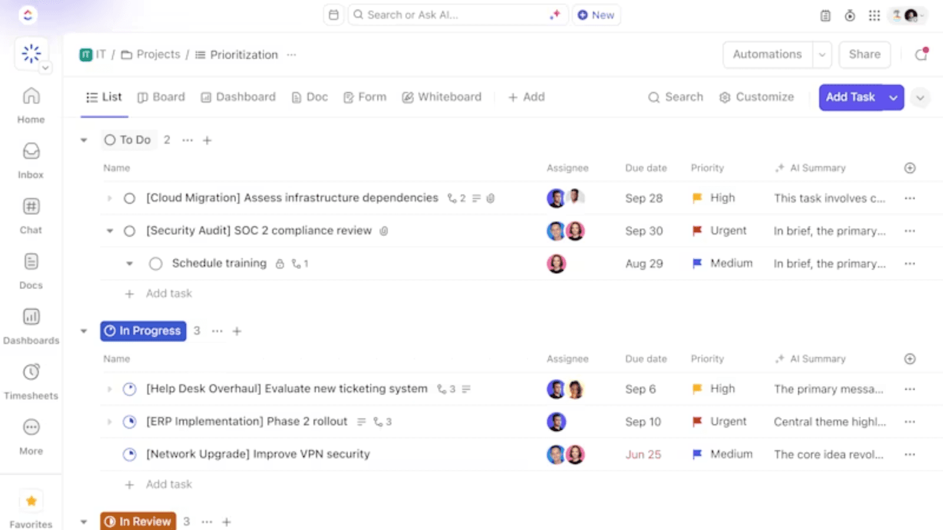Click the New button in top bar
Image resolution: width=943 pixels, height=530 pixels.
coord(596,15)
